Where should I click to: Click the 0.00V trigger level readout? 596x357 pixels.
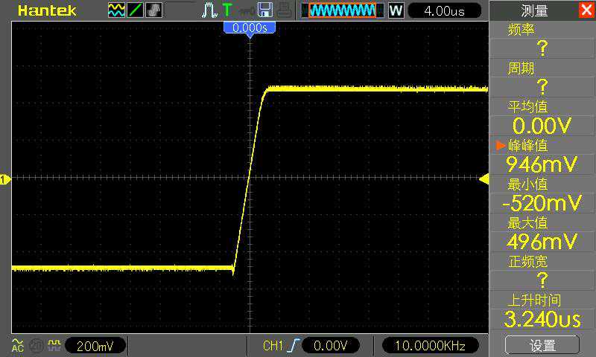tap(329, 346)
